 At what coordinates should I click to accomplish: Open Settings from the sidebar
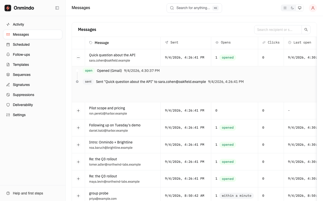[x=33, y=115]
